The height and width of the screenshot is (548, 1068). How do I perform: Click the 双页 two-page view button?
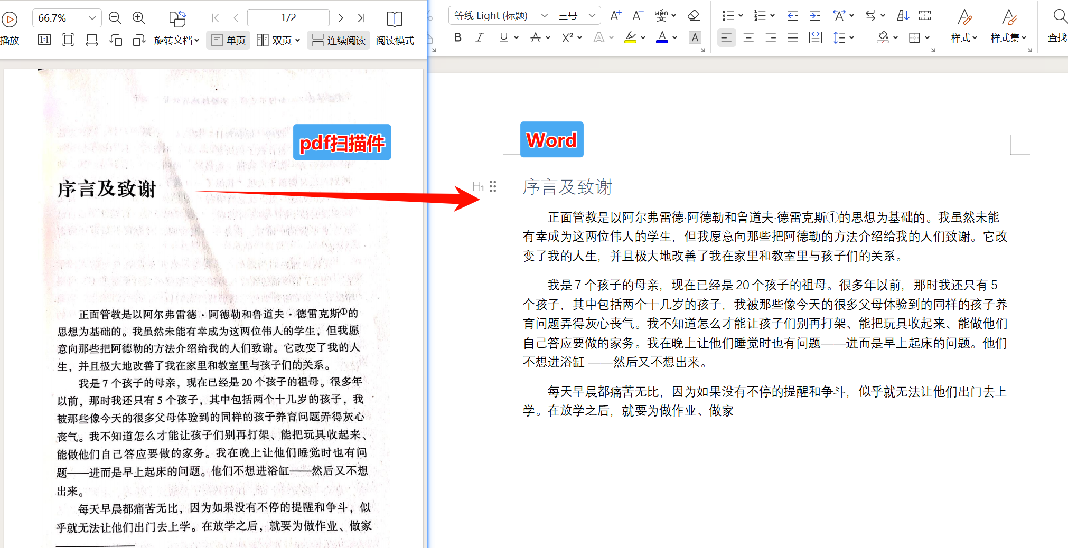point(277,40)
